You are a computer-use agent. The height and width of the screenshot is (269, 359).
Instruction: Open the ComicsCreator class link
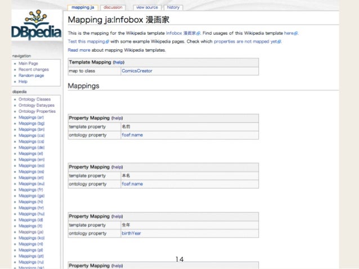pyautogui.click(x=137, y=71)
